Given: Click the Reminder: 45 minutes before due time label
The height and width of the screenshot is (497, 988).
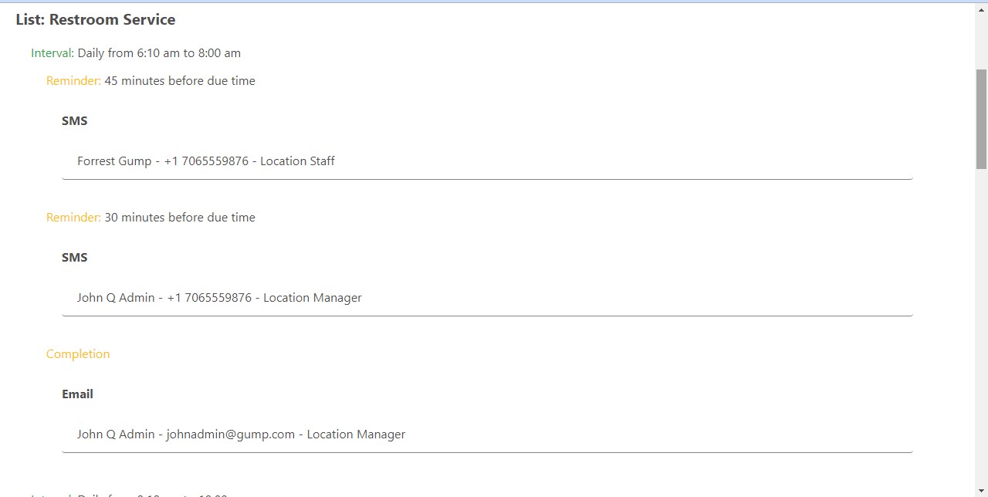Looking at the screenshot, I should [x=151, y=80].
